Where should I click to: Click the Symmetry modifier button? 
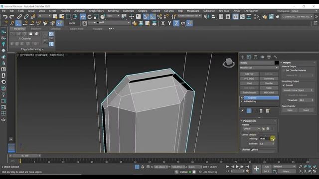tap(269, 79)
